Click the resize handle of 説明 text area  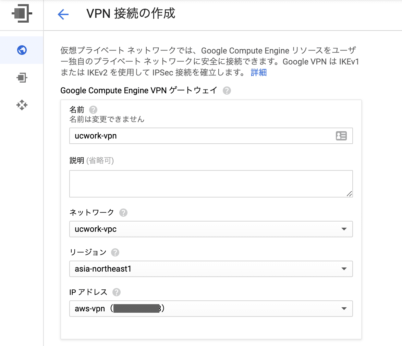click(x=349, y=194)
